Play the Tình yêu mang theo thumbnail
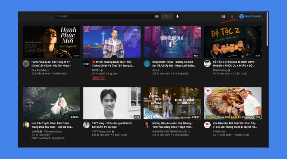287x159 pixels. coord(172,103)
